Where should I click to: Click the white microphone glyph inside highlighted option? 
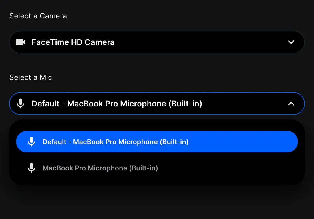31,141
